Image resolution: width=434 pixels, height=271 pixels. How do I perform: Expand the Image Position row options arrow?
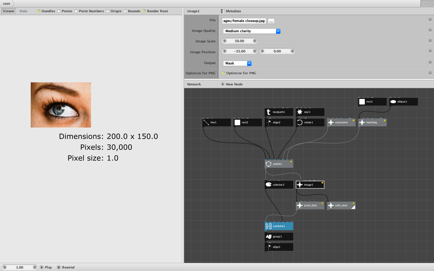coord(430,51)
